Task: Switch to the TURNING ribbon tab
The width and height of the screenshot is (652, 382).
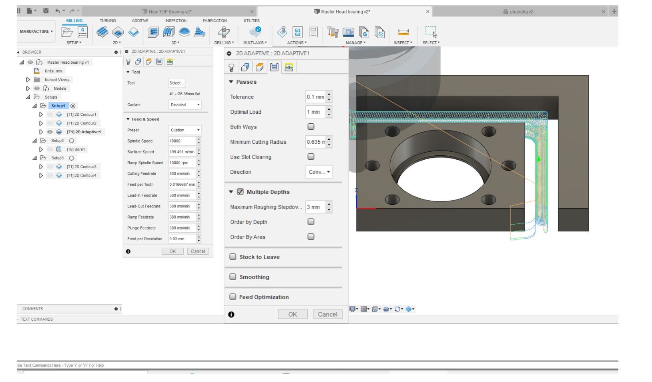Action: pos(108,21)
